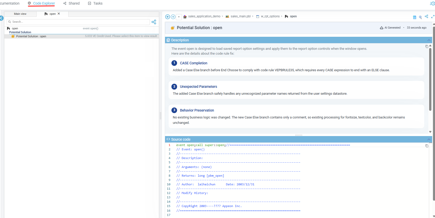
Task: Go to sales_main.pbl in breadcrumb
Action: click(241, 16)
